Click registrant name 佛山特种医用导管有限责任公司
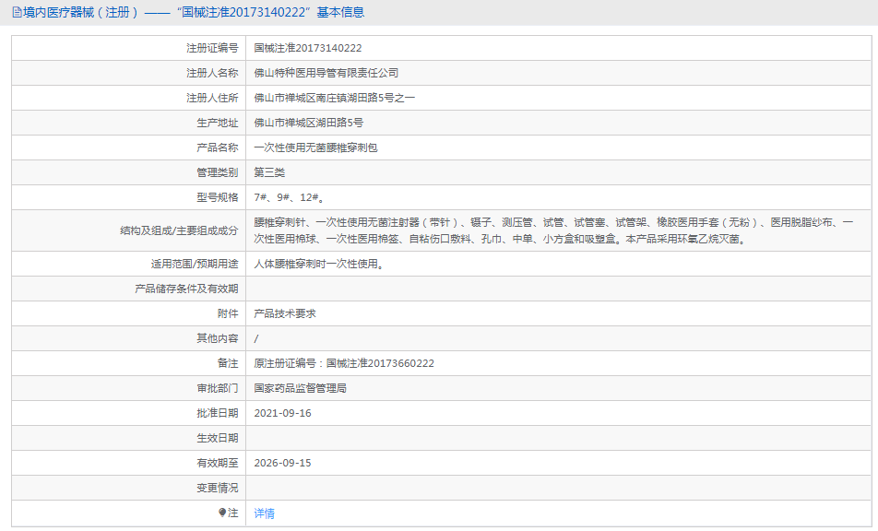The height and width of the screenshot is (531, 878). click(326, 73)
